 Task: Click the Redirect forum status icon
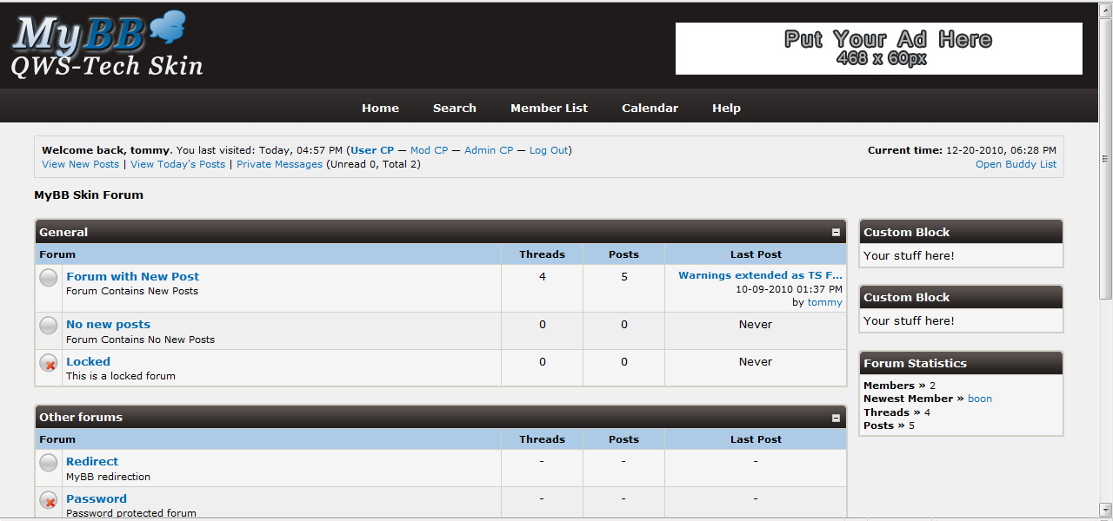pos(49,463)
